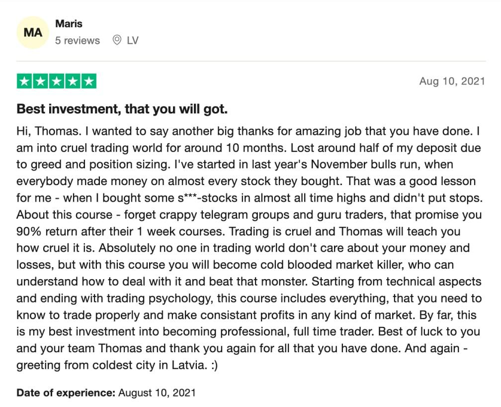Click the Aug 10, 2021 review date
Viewport: 501px width, 407px height.
pos(451,81)
